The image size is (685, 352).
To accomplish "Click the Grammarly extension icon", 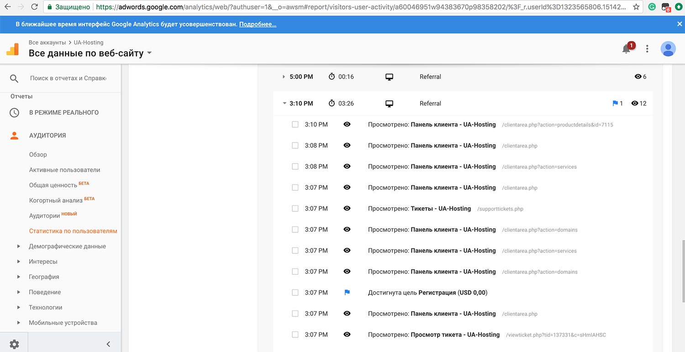I will click(652, 7).
